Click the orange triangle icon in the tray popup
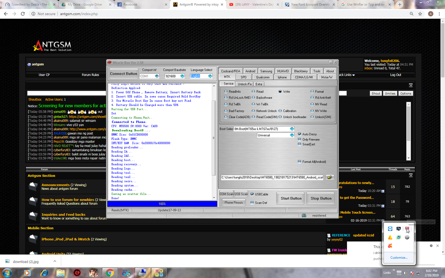This screenshot has width=445, height=278. [390, 237]
